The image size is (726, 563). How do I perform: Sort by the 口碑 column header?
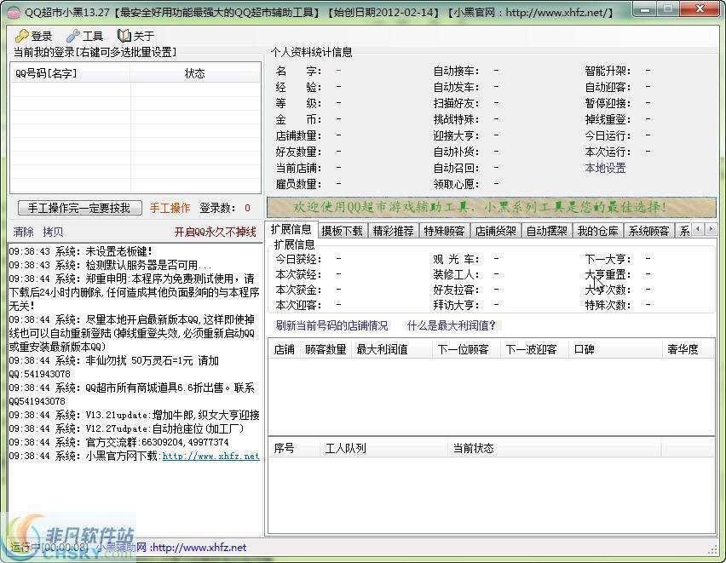[615, 349]
